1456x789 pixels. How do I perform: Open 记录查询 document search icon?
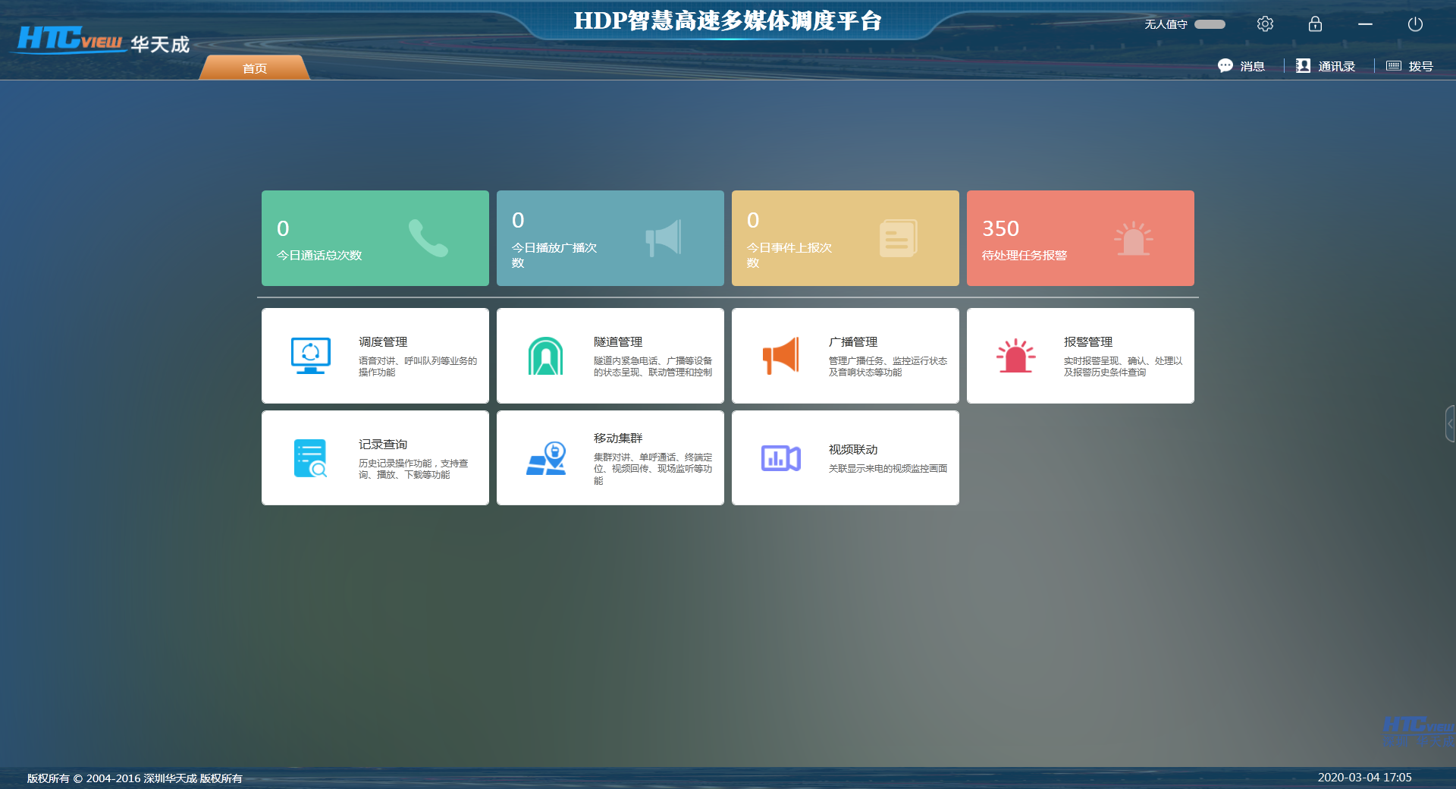tap(311, 458)
